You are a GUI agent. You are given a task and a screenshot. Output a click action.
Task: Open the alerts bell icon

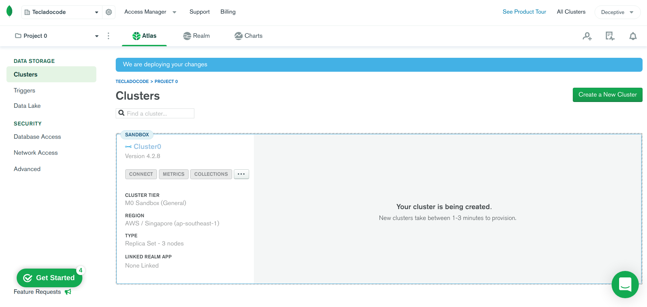[633, 36]
